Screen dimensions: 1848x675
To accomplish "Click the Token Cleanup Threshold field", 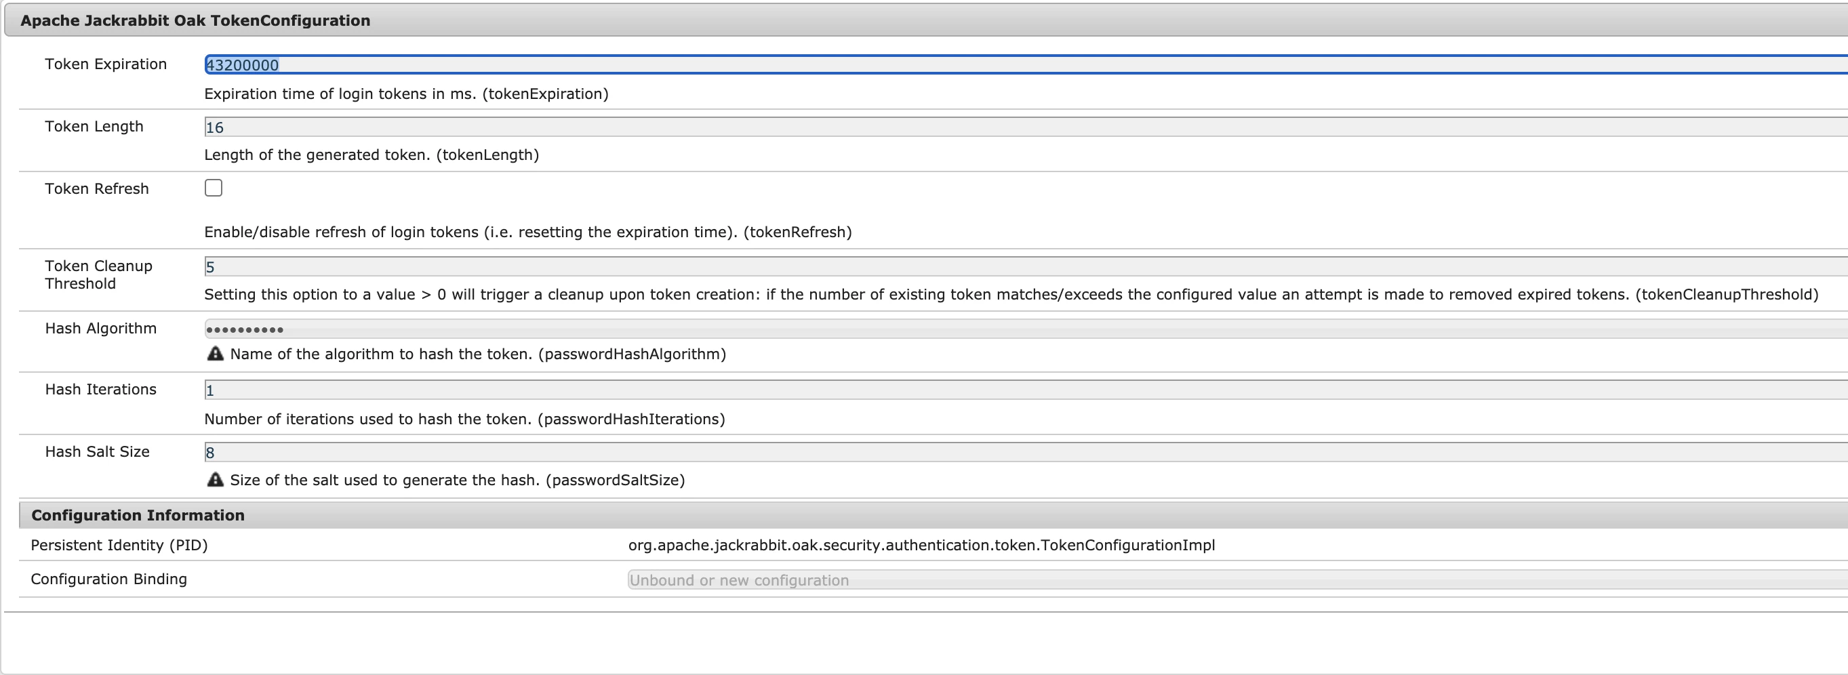I will coord(1026,267).
